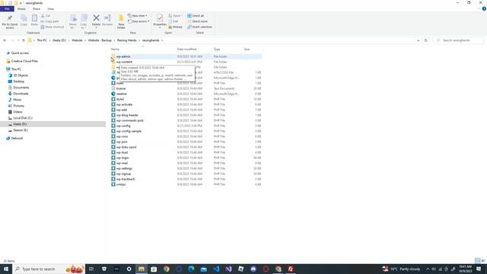The height and width of the screenshot is (274, 487).
Task: Click the Up one level arrow
Action: [x=24, y=40]
